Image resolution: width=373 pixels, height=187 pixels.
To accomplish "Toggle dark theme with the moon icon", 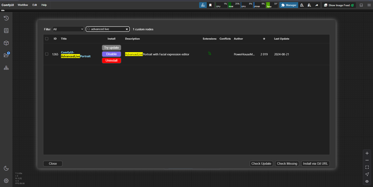I will [6, 168].
